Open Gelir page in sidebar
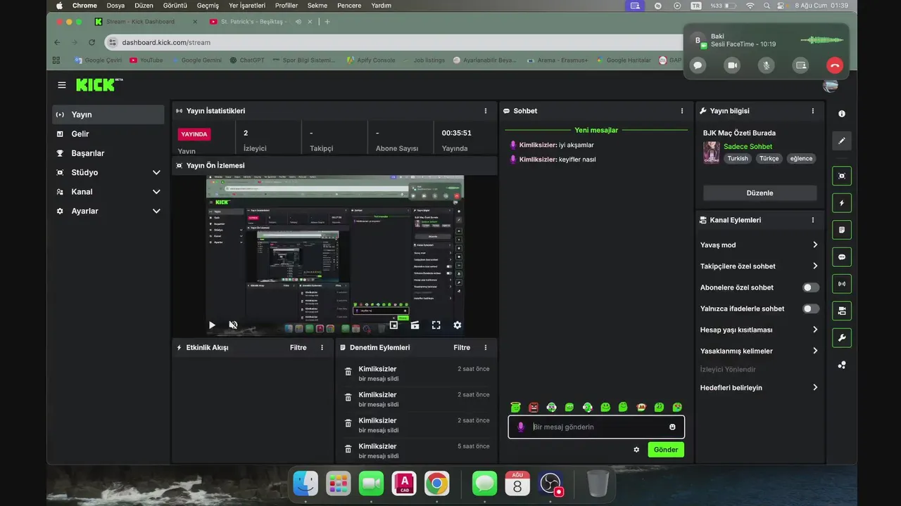Image resolution: width=901 pixels, height=506 pixels. tap(108, 134)
